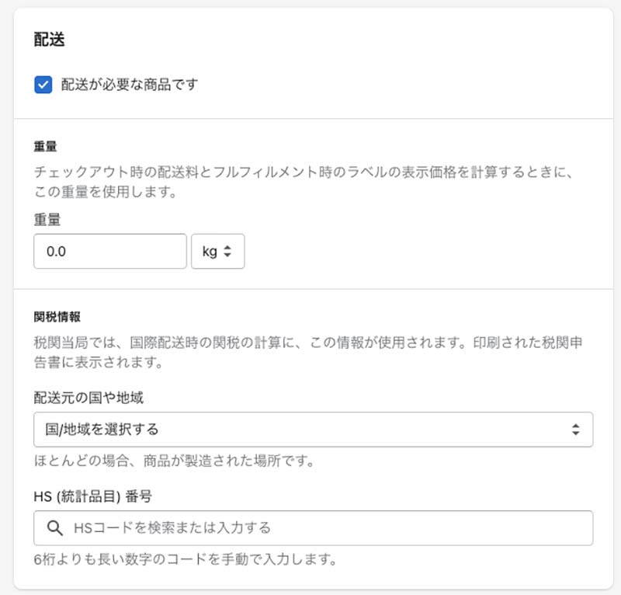The image size is (621, 595).
Task: Click the 重量 label above the weight input
Action: coord(47,221)
